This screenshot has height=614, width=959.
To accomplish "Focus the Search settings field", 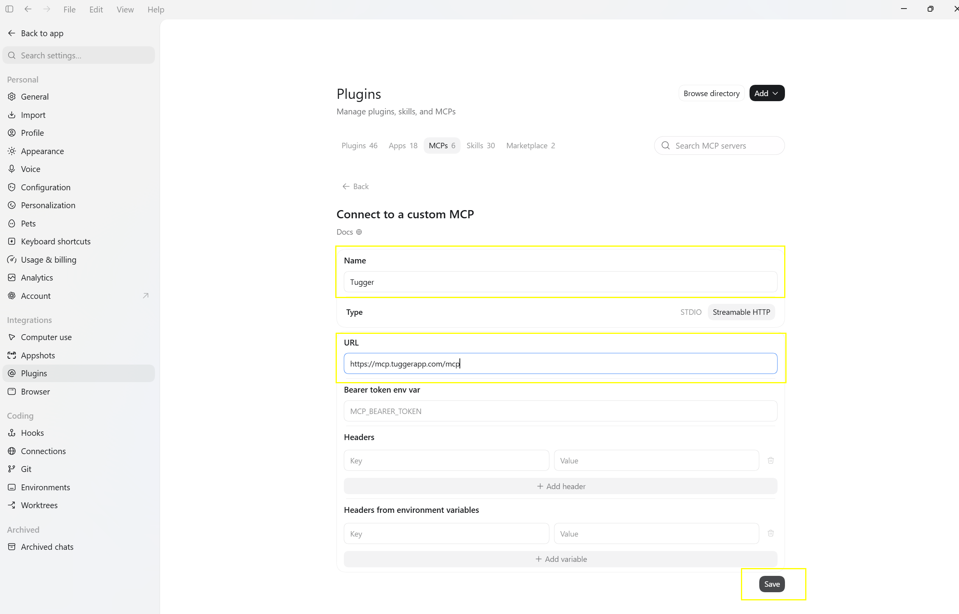I will coord(79,55).
